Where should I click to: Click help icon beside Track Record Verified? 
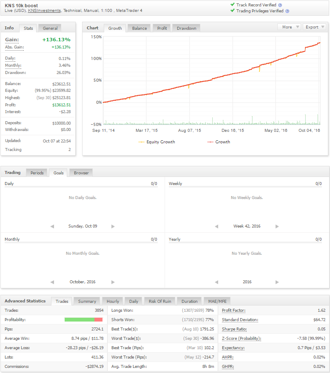pyautogui.click(x=280, y=5)
